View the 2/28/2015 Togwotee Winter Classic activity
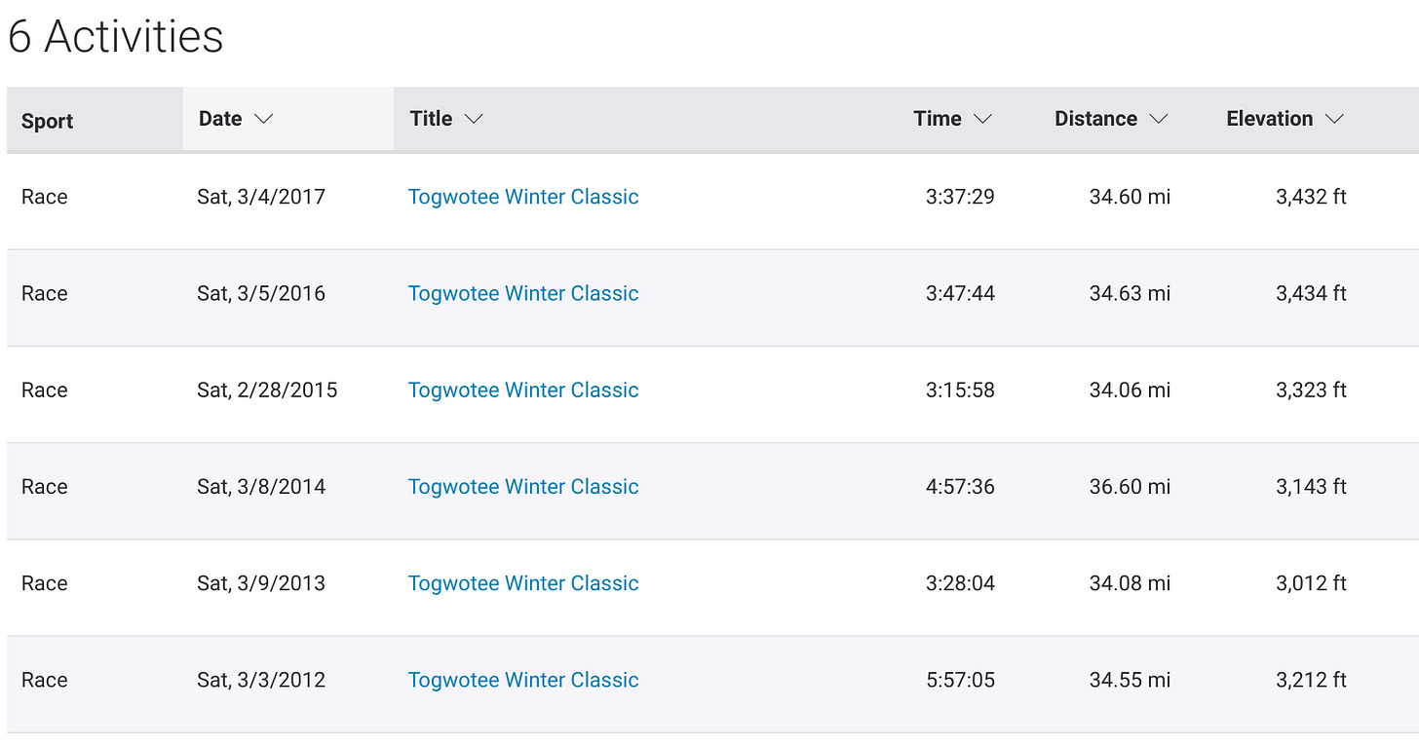 tap(523, 390)
